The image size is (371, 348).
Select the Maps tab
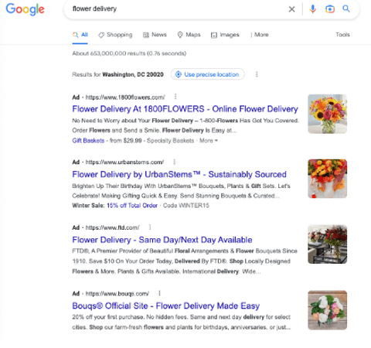(x=189, y=35)
